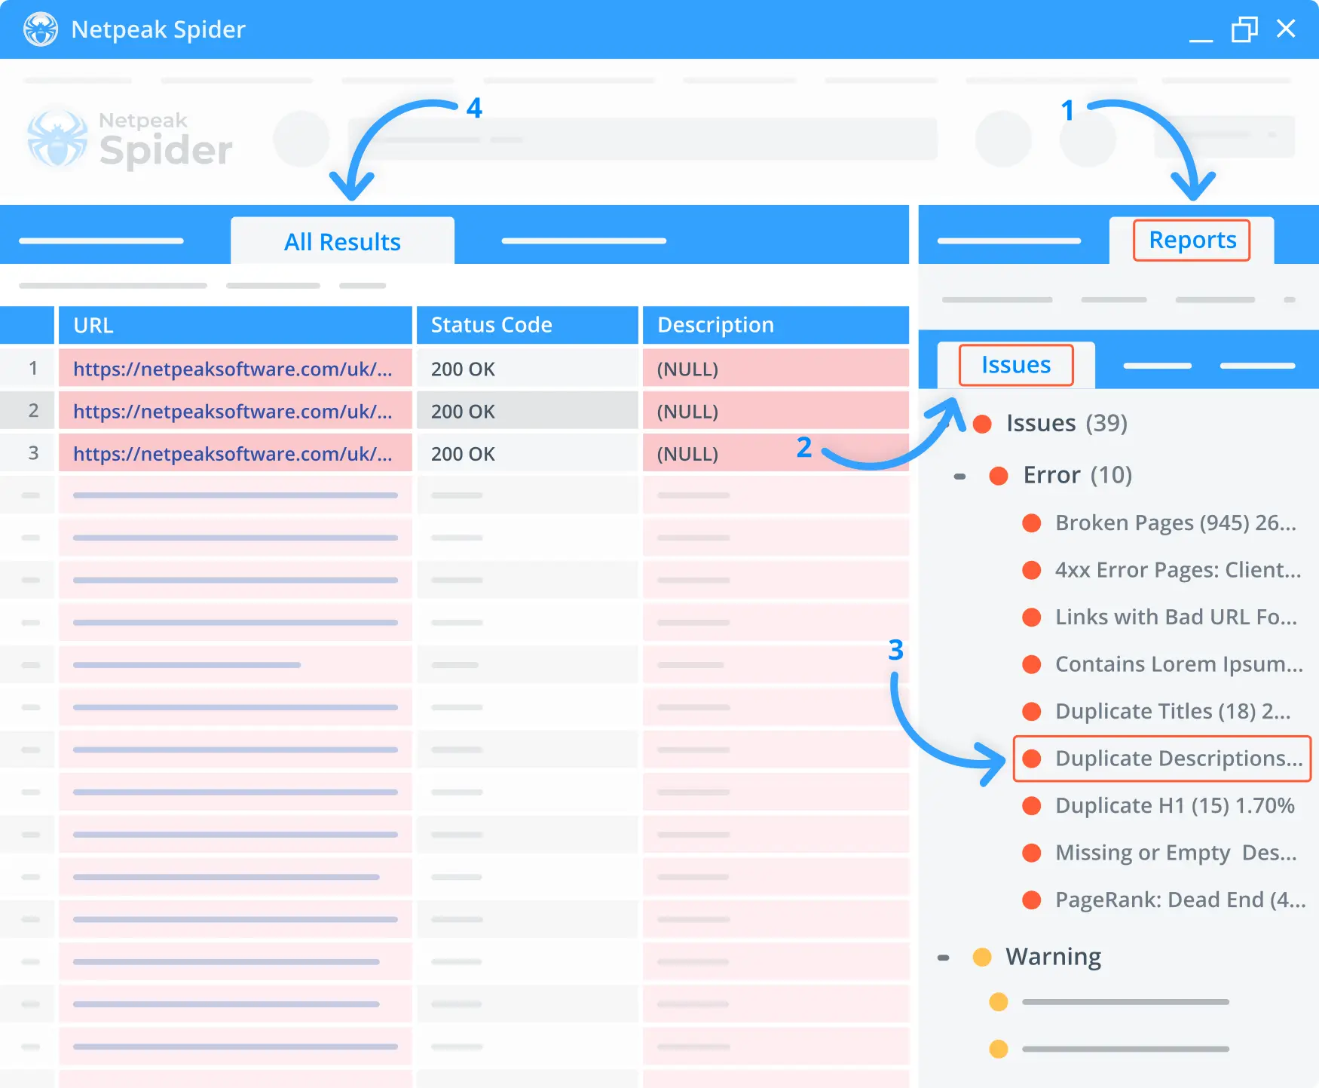The width and height of the screenshot is (1319, 1088).
Task: Click the orange dot beside Warning
Action: pos(982,958)
